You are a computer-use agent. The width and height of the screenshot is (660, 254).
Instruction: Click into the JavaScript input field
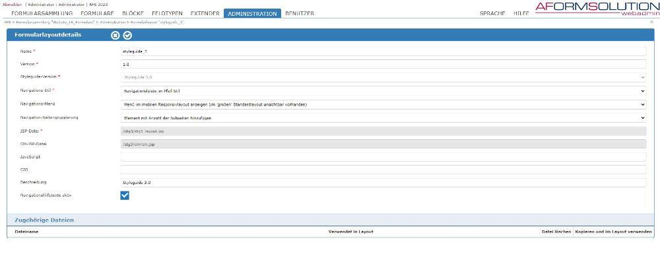point(383,157)
